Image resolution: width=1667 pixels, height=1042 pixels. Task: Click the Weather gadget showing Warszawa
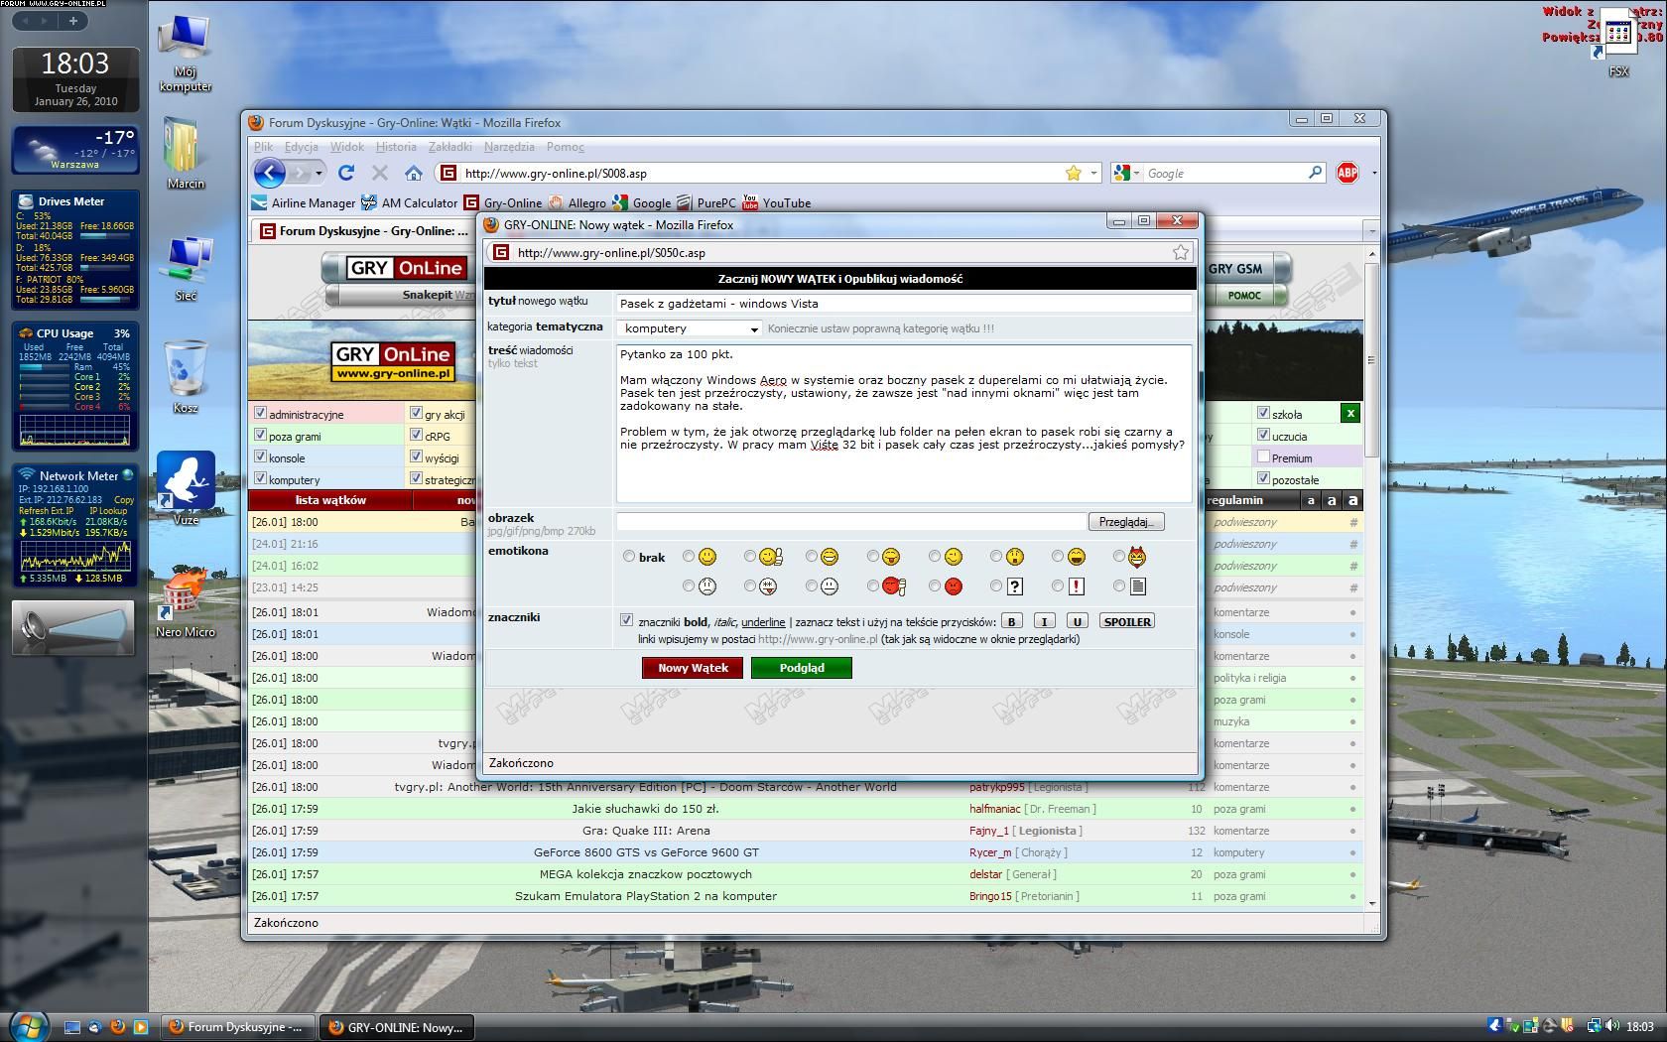click(75, 150)
